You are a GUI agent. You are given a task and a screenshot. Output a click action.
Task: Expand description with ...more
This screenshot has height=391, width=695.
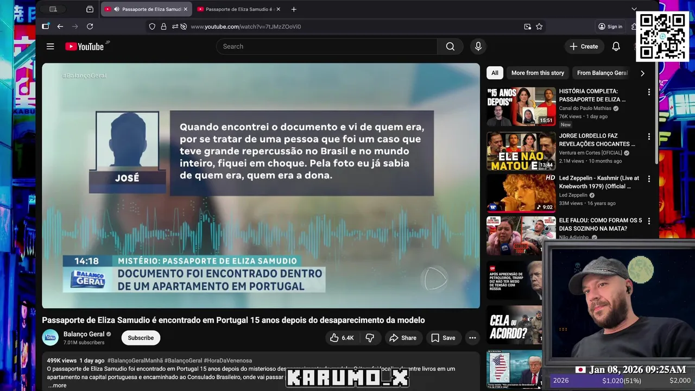click(57, 386)
